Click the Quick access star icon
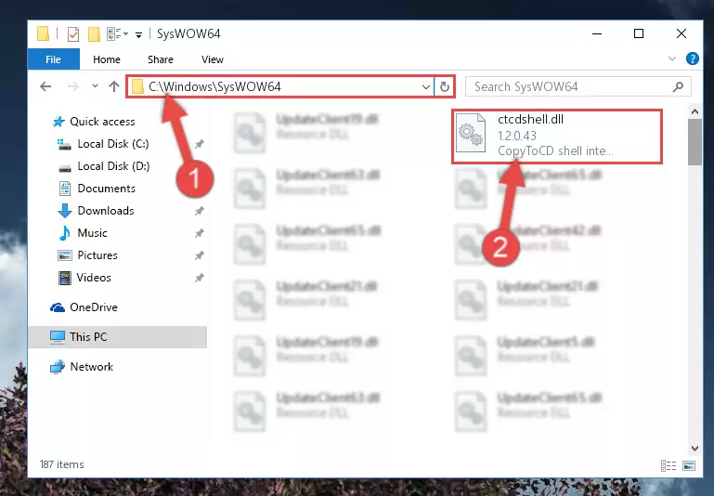 click(x=58, y=122)
